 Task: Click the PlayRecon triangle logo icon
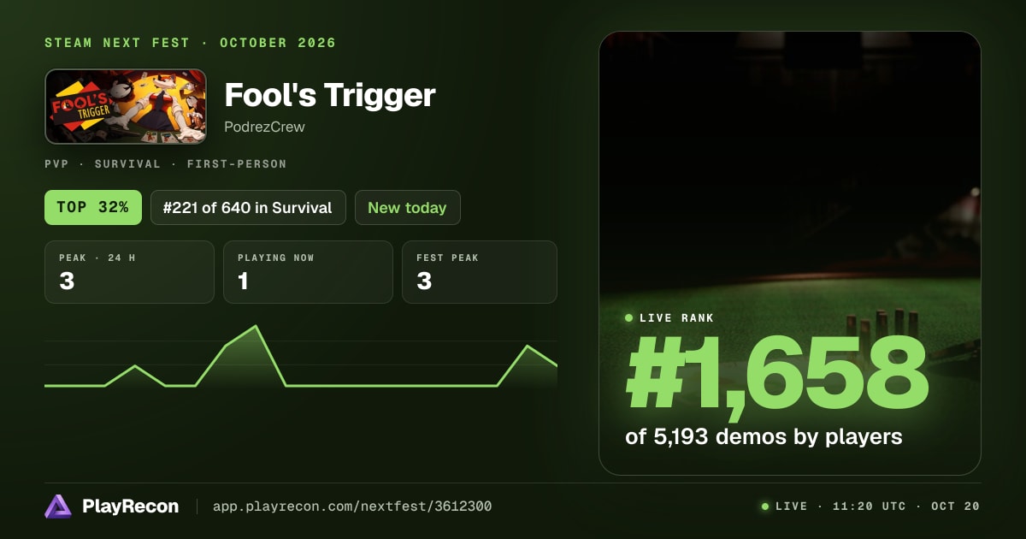[58, 506]
